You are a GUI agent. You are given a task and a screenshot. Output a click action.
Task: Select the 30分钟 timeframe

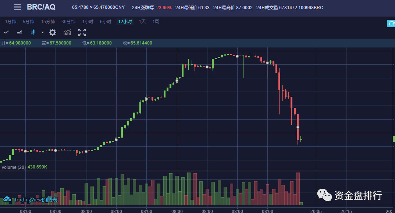point(68,22)
